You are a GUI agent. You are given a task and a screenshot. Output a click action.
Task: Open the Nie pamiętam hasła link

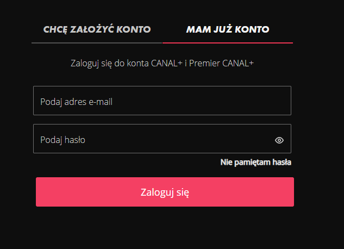click(255, 162)
